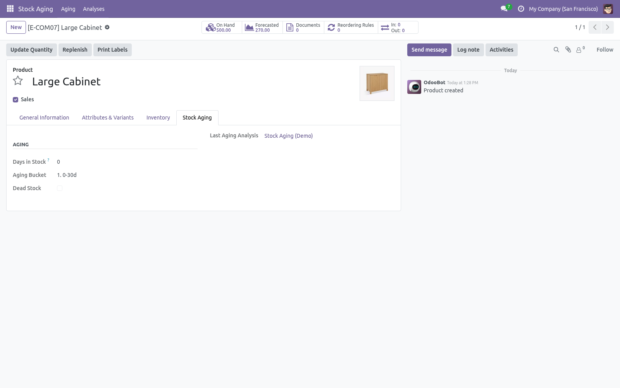Click the Replenish button

75,50
